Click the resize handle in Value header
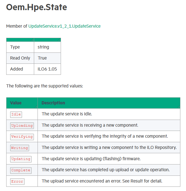 [36, 107]
